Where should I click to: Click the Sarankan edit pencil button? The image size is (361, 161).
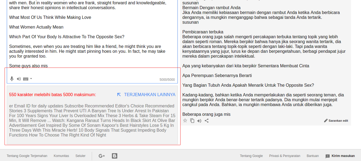coord(336,121)
